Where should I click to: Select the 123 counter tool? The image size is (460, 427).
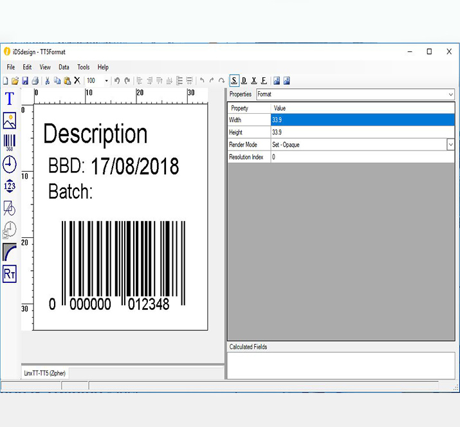10,186
